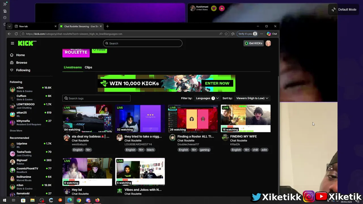Open the Kick hamburger menu
This screenshot has height=204, width=363.
pyautogui.click(x=12, y=43)
